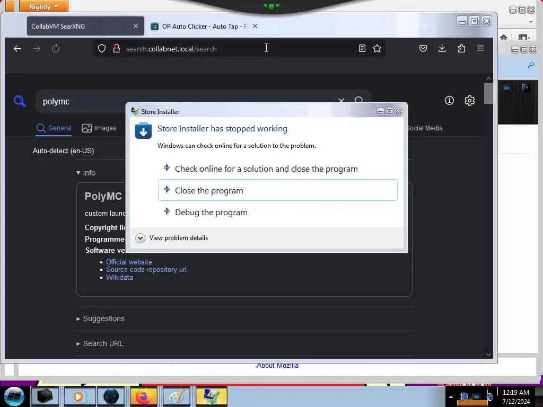Close the OP Auto Clicker tab
The width and height of the screenshot is (543, 407).
pyautogui.click(x=255, y=26)
